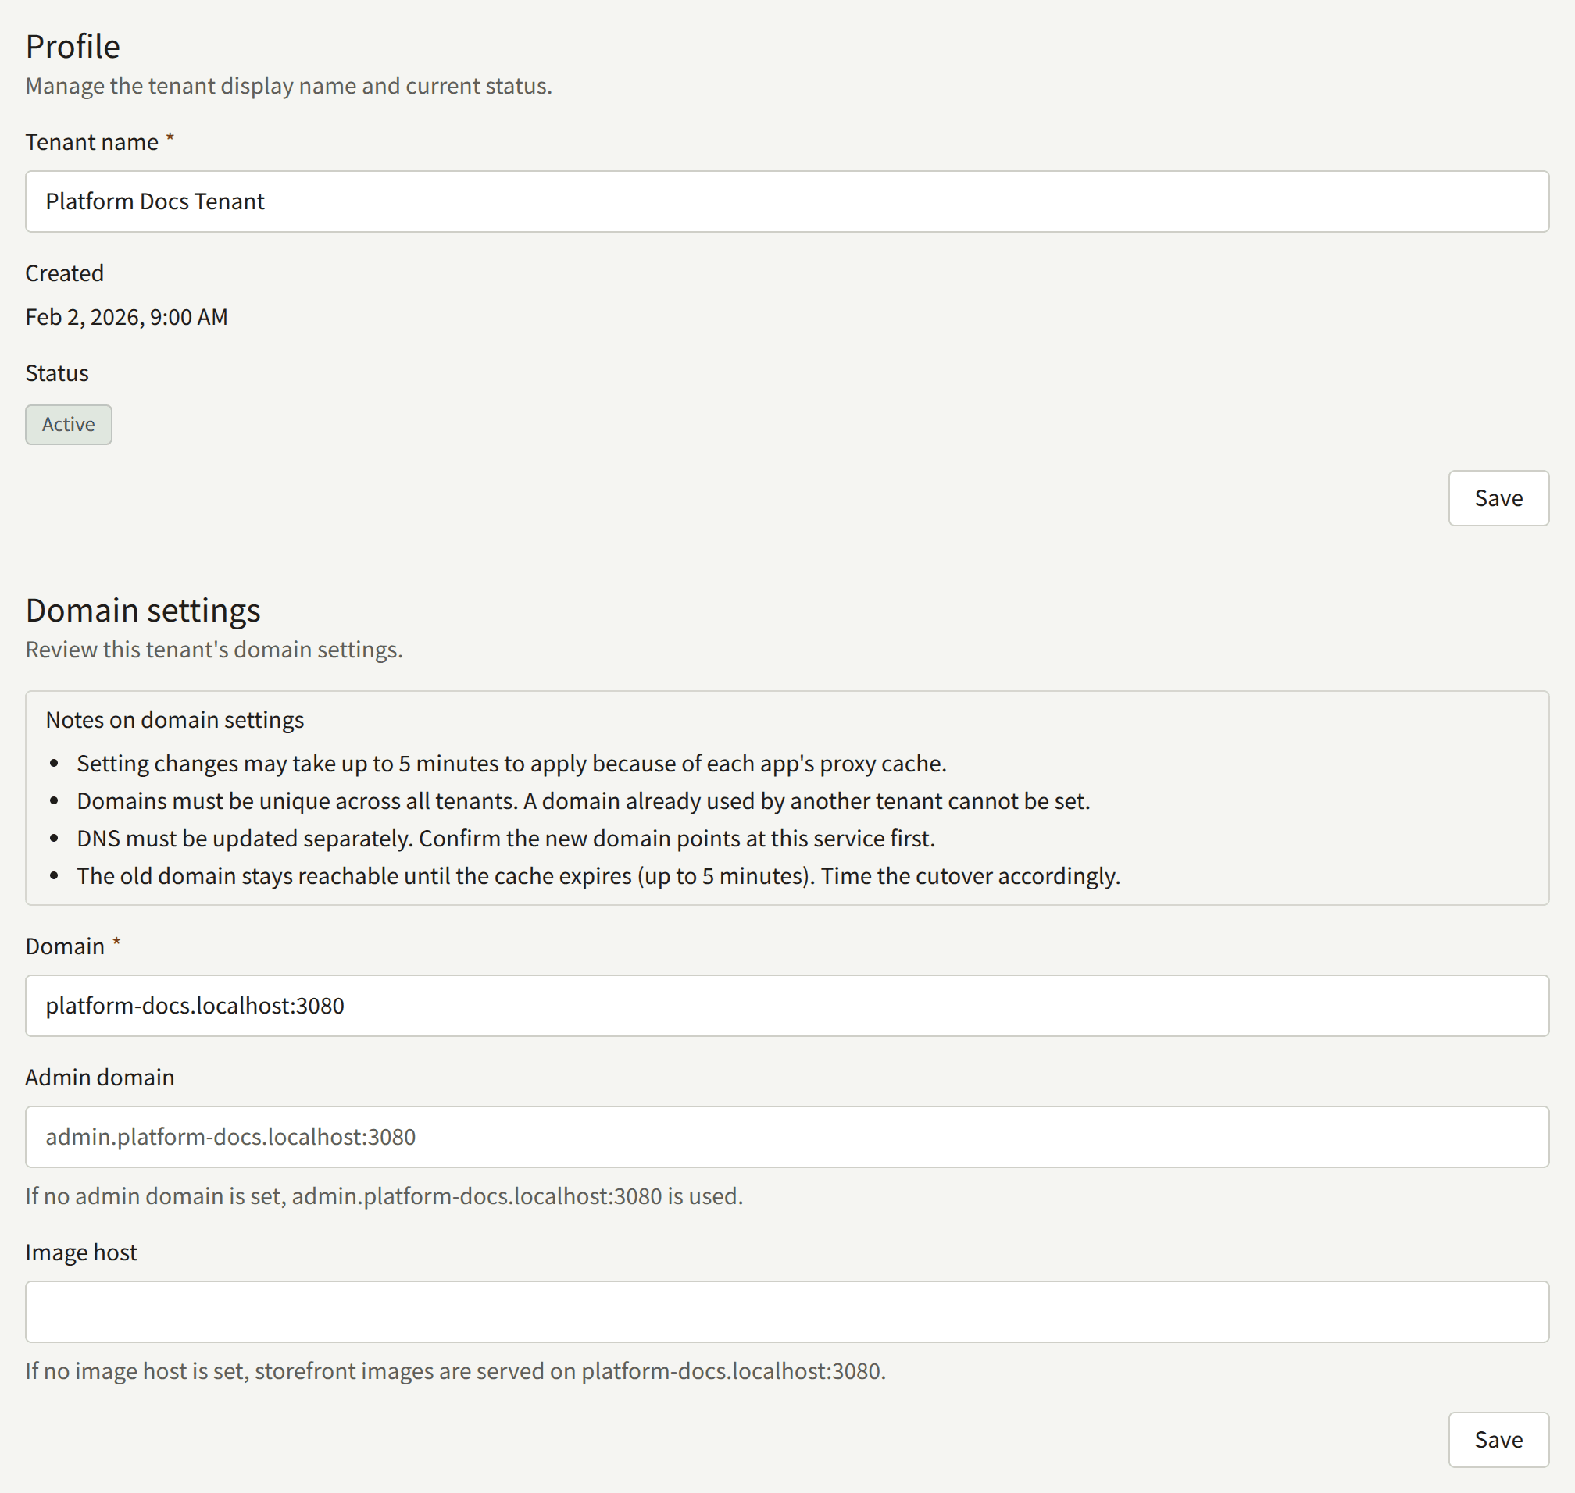
Task: Click the note about old domain staying reachable
Action: coord(598,876)
